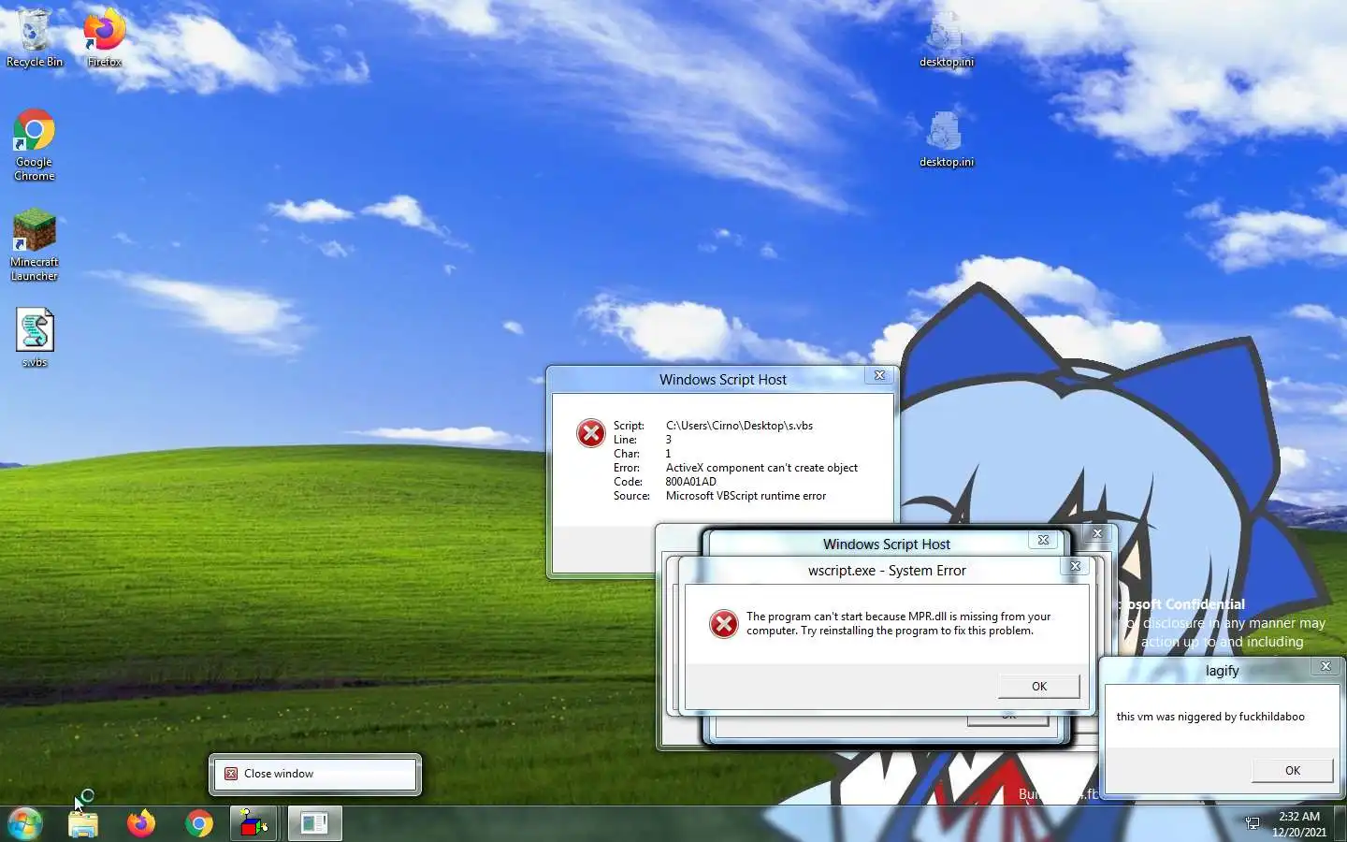
Task: Click OK in the lagify dialog
Action: pyautogui.click(x=1292, y=771)
